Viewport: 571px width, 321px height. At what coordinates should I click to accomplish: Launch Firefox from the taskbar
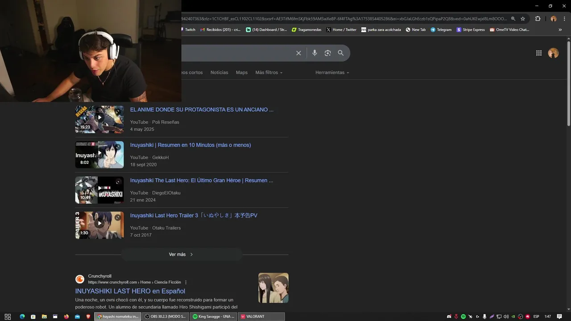(x=66, y=317)
